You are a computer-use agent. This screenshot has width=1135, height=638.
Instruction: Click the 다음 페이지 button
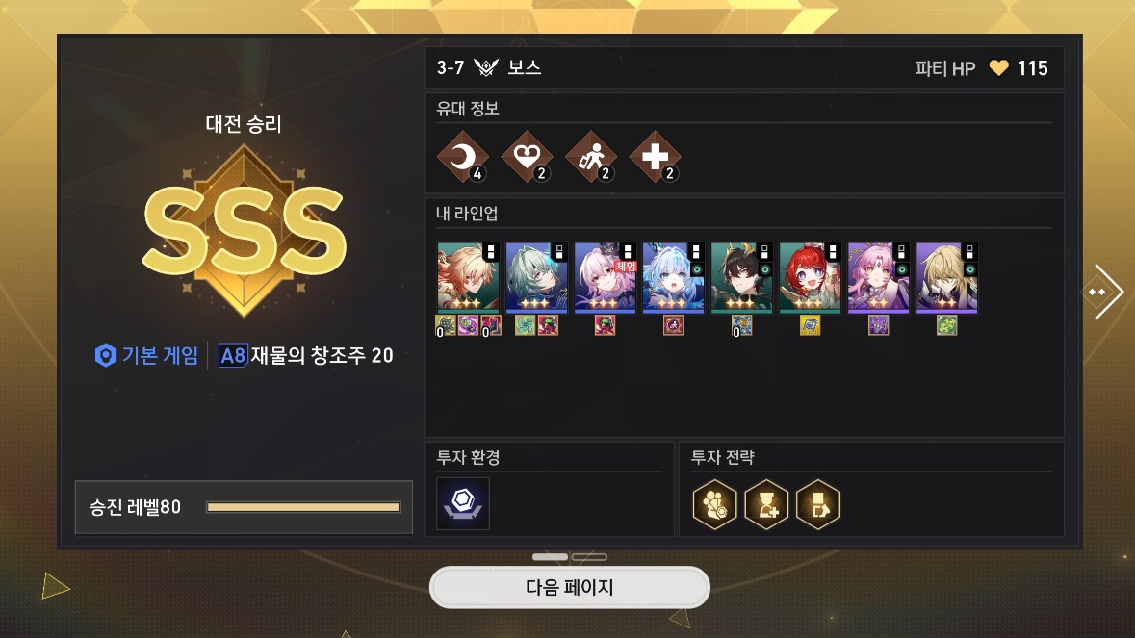click(x=570, y=587)
